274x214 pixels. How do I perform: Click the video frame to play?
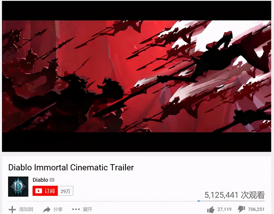[x=136, y=76]
